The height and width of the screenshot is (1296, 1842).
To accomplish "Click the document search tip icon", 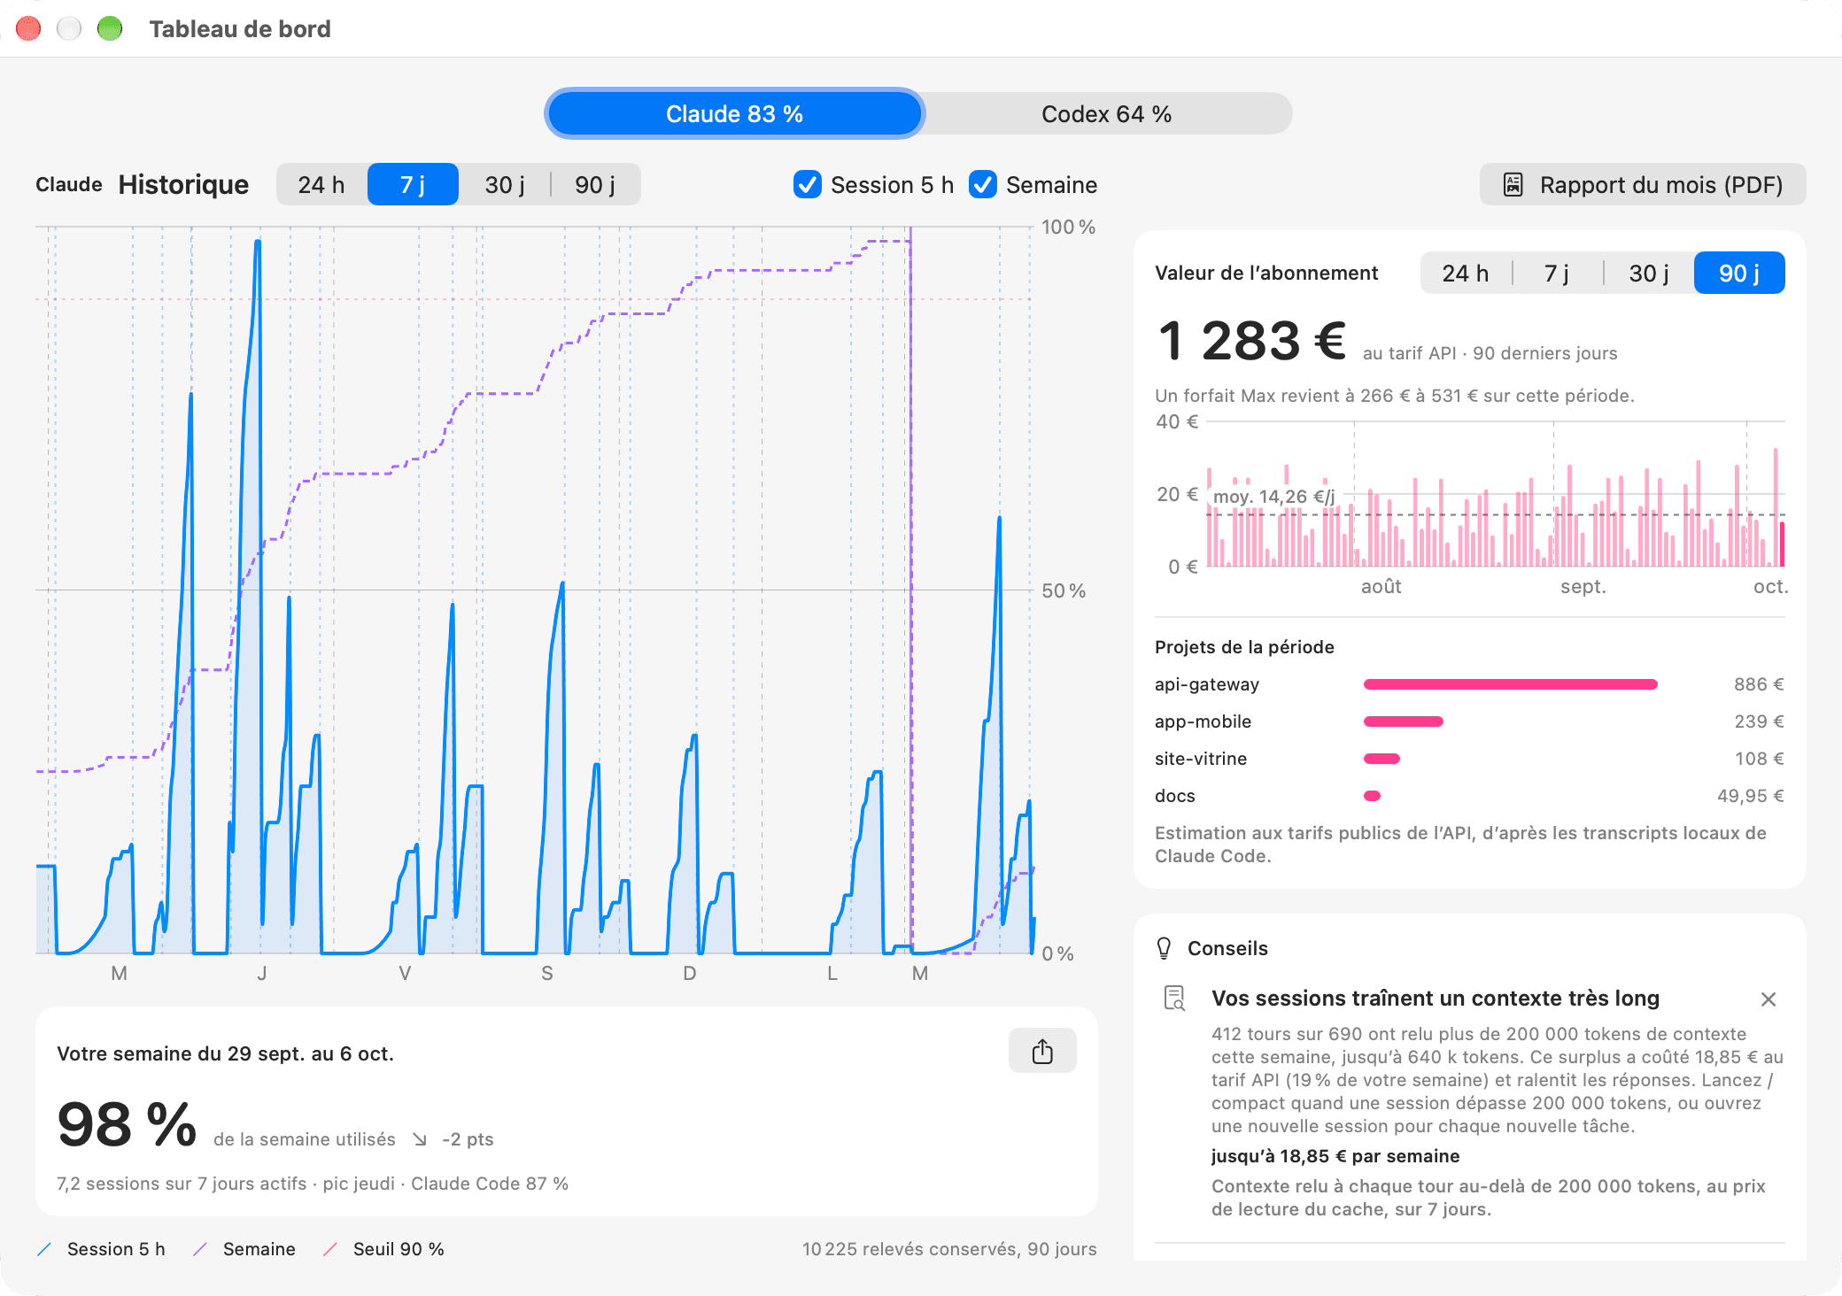I will pyautogui.click(x=1174, y=999).
